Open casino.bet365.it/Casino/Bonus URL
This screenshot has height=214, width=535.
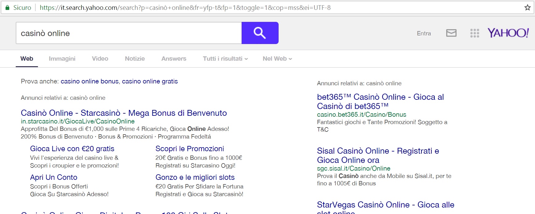tap(362, 115)
